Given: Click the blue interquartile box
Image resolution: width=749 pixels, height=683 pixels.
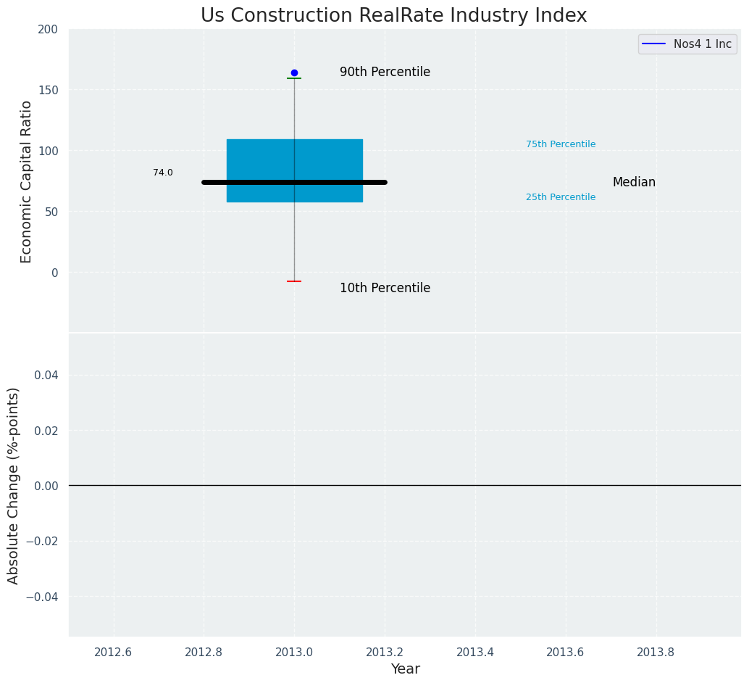Looking at the screenshot, I should point(295,171).
